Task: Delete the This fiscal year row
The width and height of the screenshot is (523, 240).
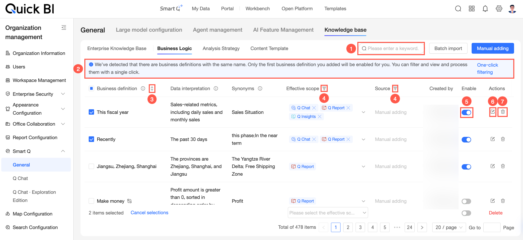Action: (503, 112)
